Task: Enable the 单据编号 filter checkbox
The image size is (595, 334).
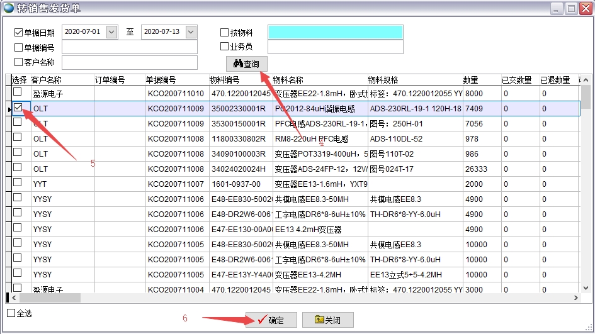Action: 18,47
